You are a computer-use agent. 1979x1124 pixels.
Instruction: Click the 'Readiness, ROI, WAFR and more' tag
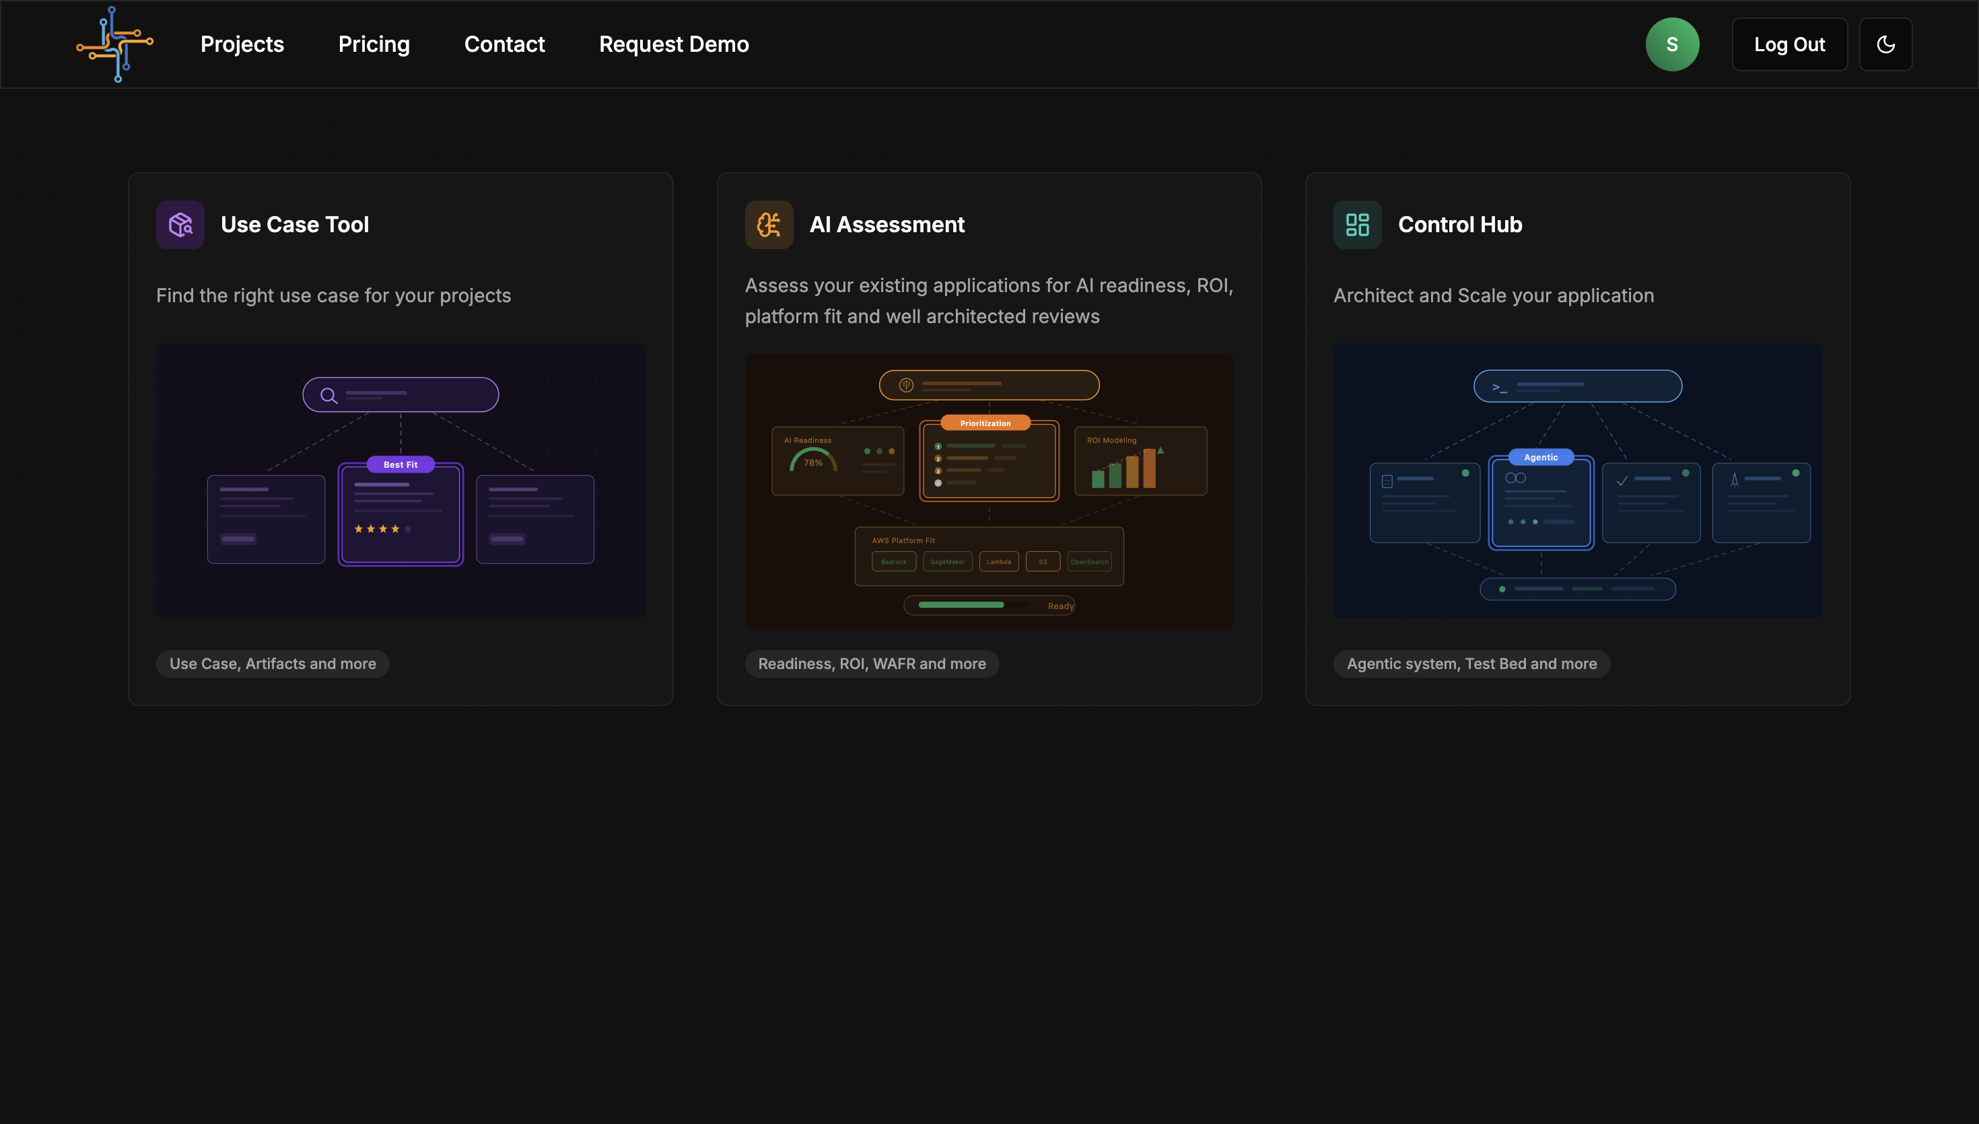[x=872, y=663]
